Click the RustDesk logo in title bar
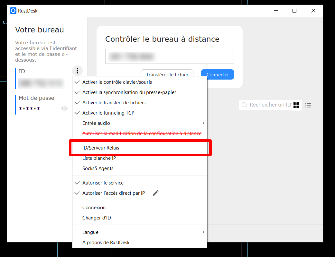Image resolution: width=335 pixels, height=257 pixels. point(13,11)
